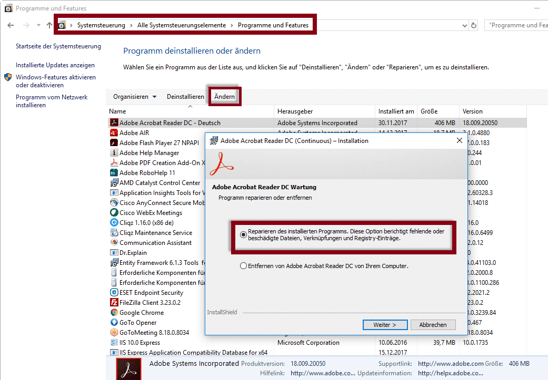
Task: Open the Organisieren dropdown menu
Action: (135, 97)
